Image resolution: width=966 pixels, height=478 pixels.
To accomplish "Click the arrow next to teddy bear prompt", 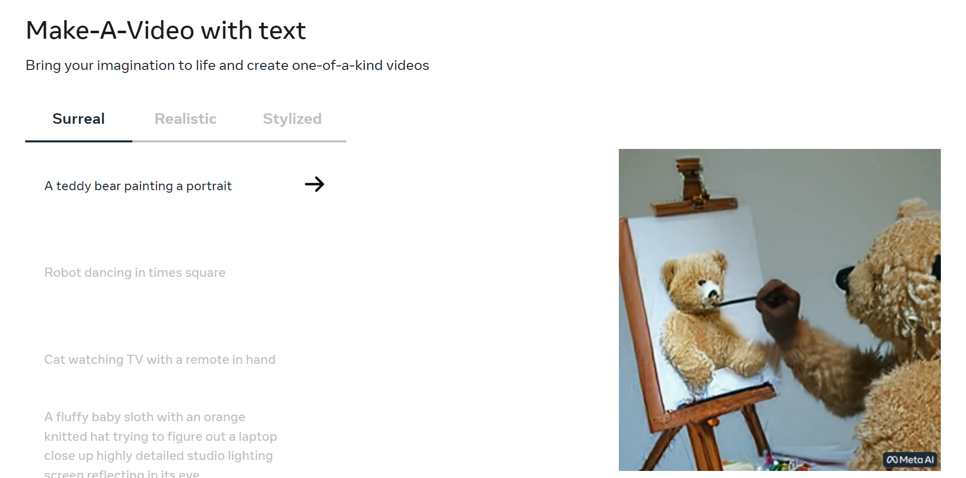I will [x=314, y=184].
